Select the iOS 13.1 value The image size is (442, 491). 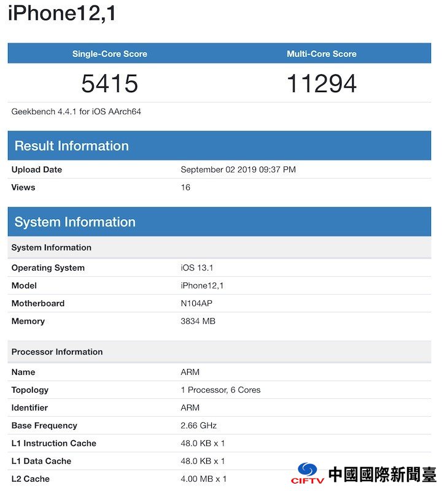coord(196,268)
